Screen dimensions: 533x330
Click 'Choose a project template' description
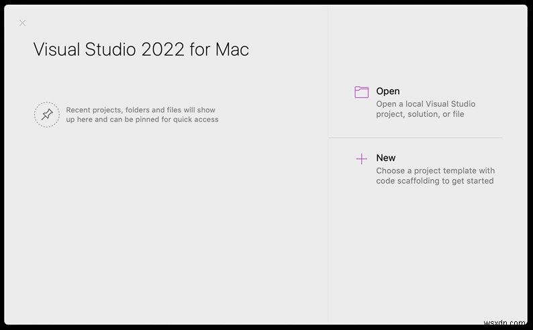pos(435,176)
